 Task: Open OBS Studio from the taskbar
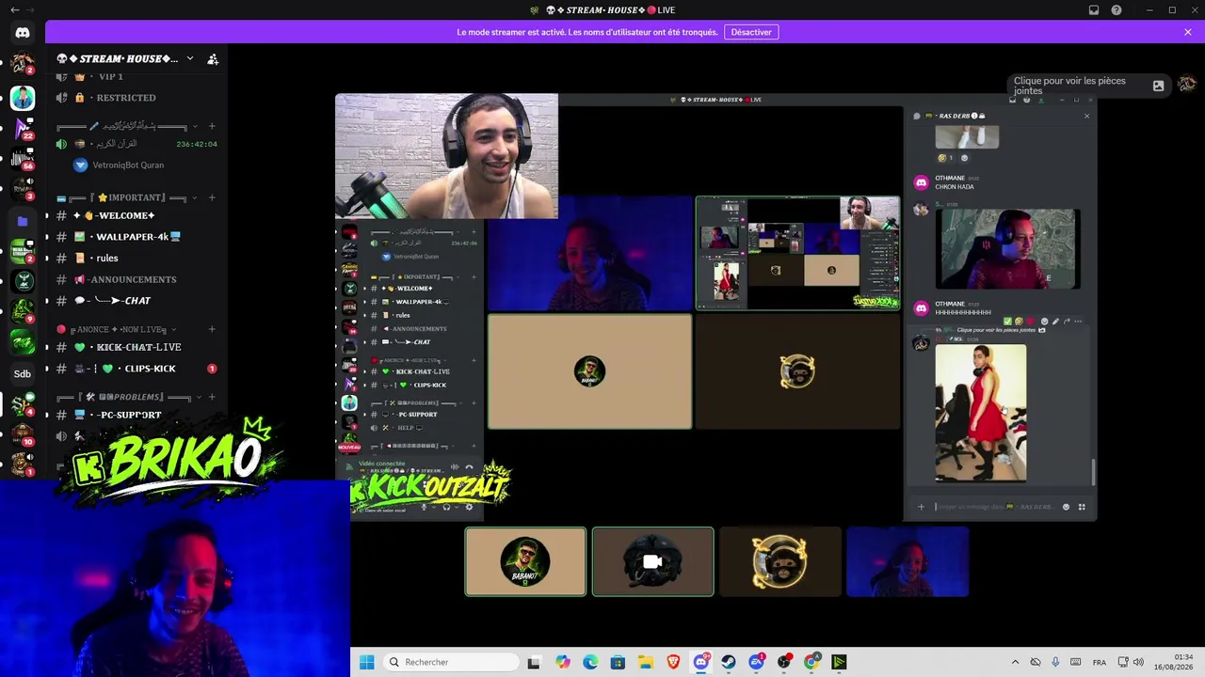[784, 662]
